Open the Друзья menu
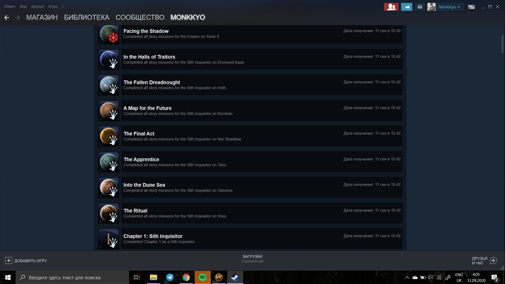The image size is (505, 284). tap(37, 6)
